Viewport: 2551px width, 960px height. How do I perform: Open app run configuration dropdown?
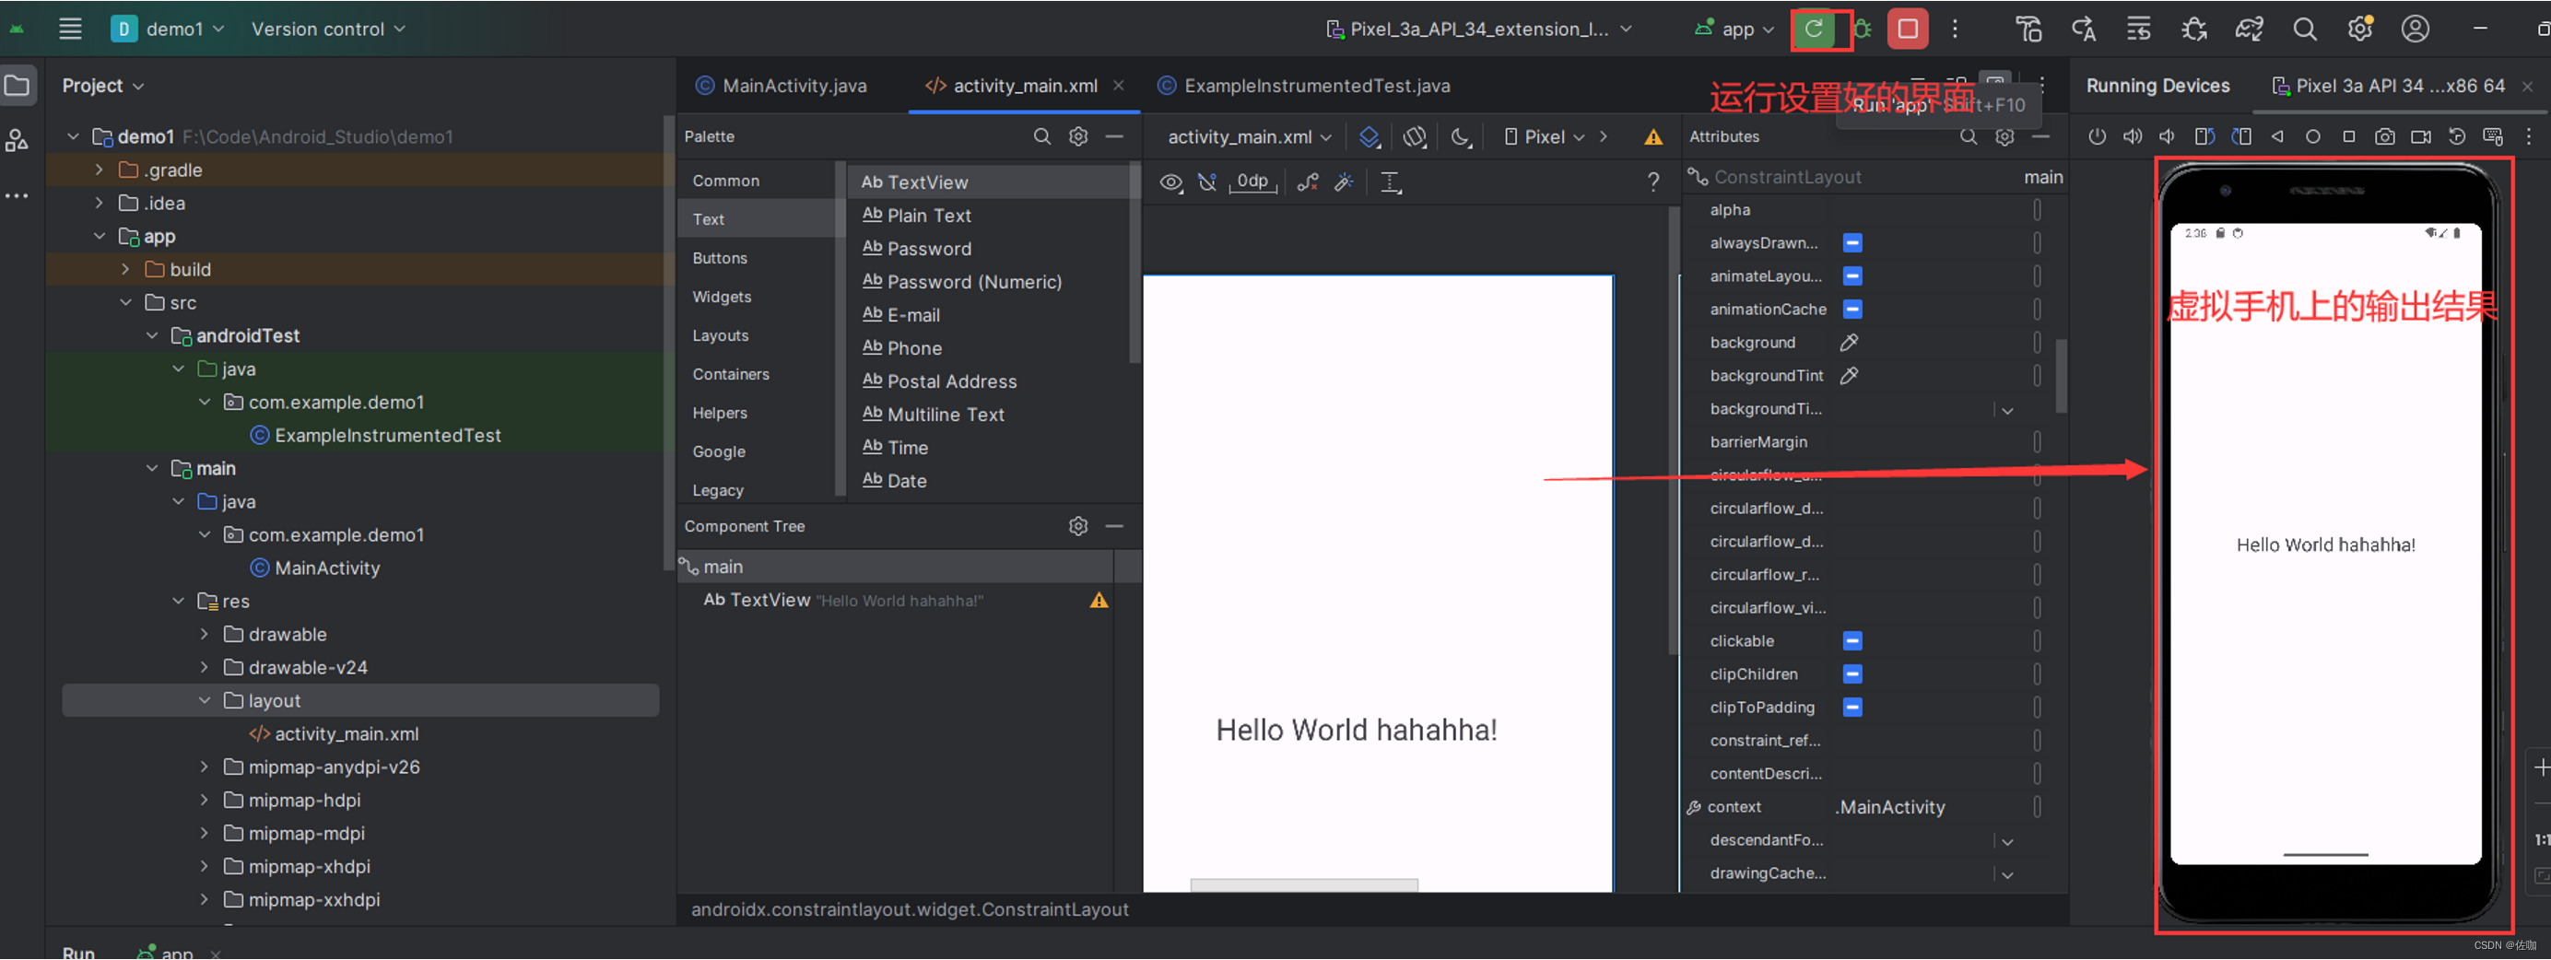point(1735,29)
